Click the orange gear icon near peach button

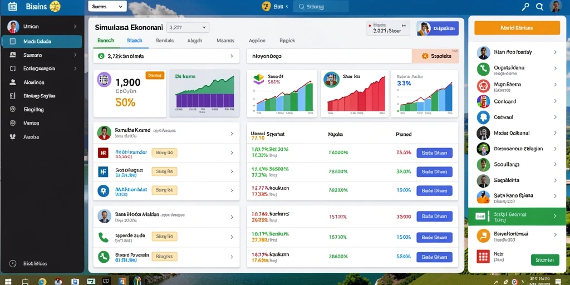(x=424, y=56)
